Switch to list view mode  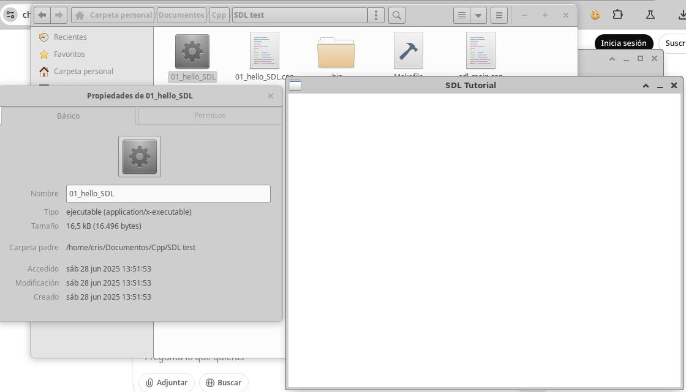pyautogui.click(x=462, y=15)
